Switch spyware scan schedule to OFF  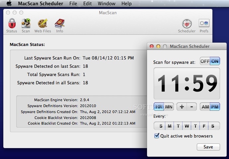click(205, 61)
